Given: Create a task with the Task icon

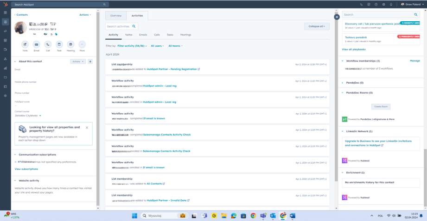Looking at the screenshot, I should click(59, 44).
